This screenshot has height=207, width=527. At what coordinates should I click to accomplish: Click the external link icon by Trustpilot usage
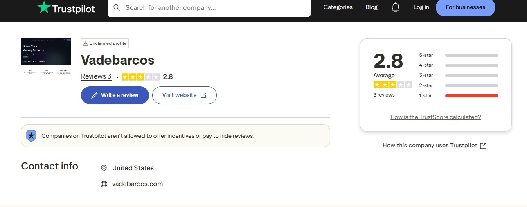pyautogui.click(x=483, y=146)
